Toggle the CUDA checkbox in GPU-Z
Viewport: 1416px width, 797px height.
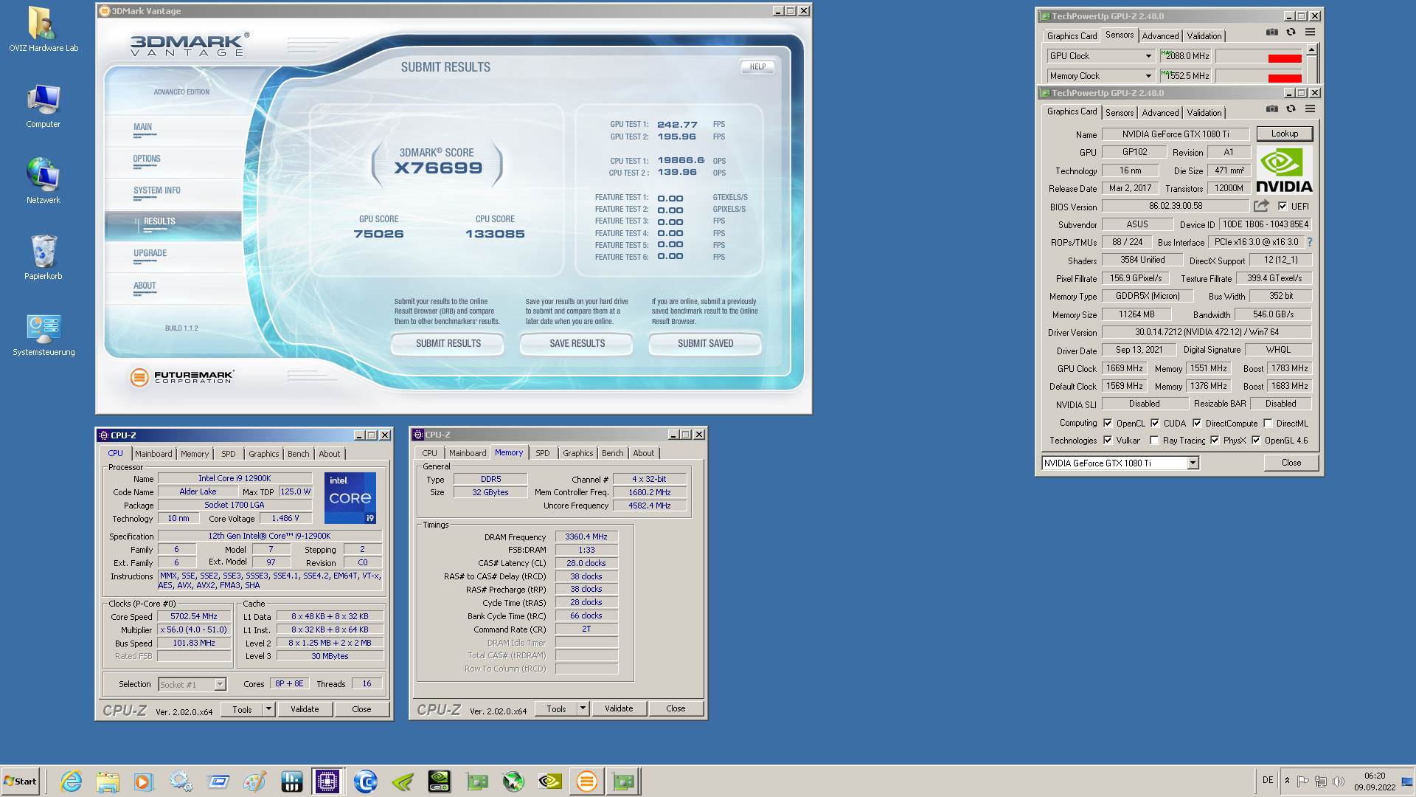pyautogui.click(x=1155, y=424)
